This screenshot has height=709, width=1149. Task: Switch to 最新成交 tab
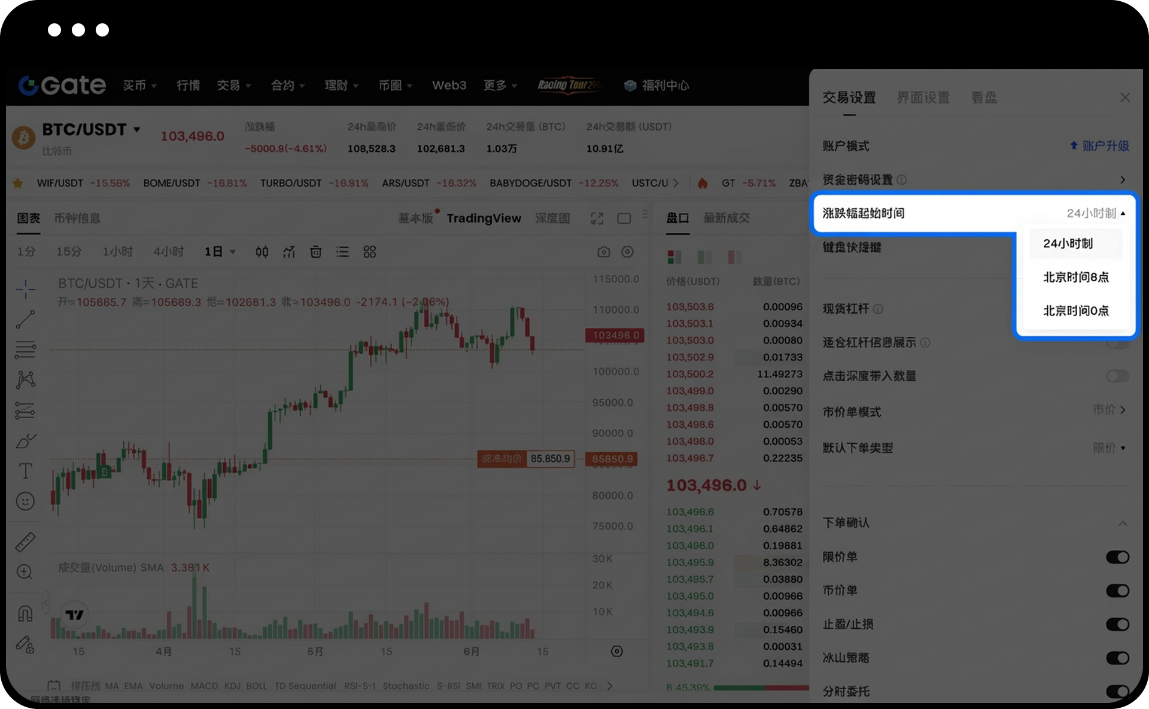click(726, 218)
